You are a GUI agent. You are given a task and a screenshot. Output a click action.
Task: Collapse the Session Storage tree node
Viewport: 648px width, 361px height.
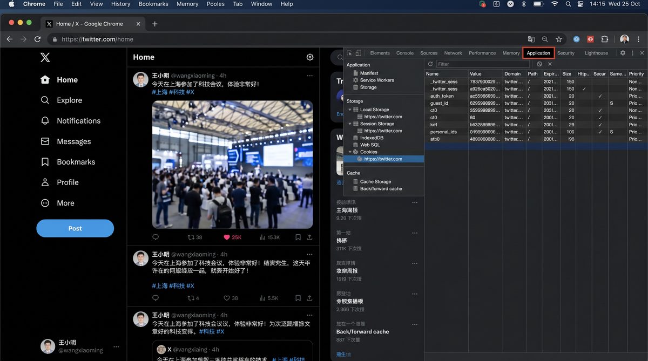coord(350,124)
